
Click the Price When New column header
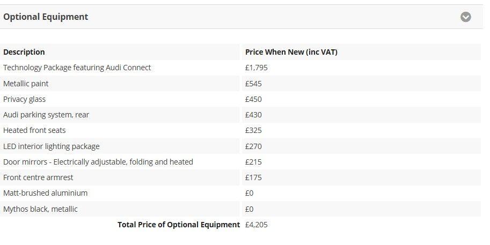[x=291, y=52]
